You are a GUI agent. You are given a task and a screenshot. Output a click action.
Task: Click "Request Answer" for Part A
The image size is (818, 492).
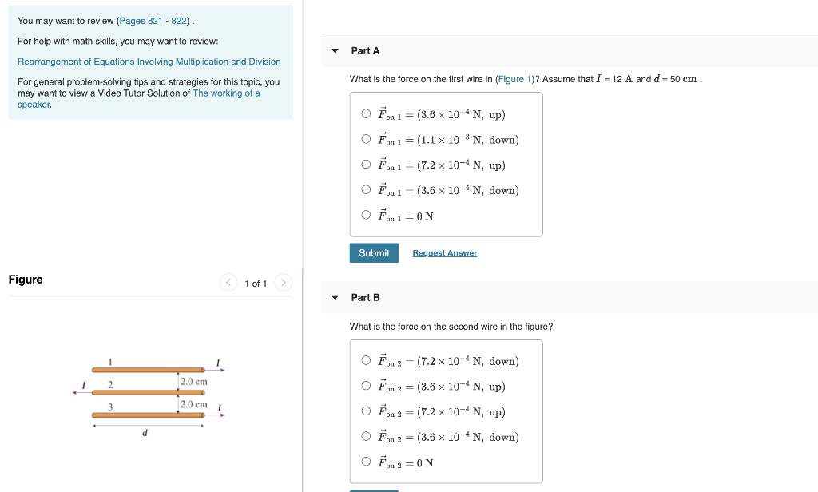pyautogui.click(x=444, y=252)
